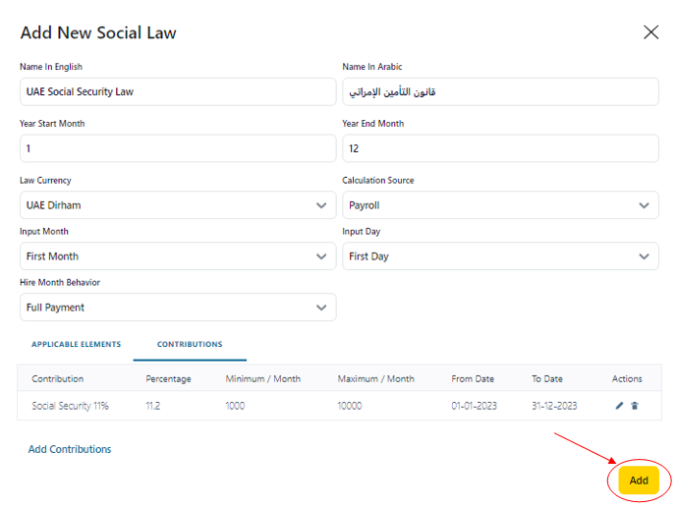Screen dimensions: 678x509
Task: Click the Name In Arabic text field
Action: [x=499, y=91]
